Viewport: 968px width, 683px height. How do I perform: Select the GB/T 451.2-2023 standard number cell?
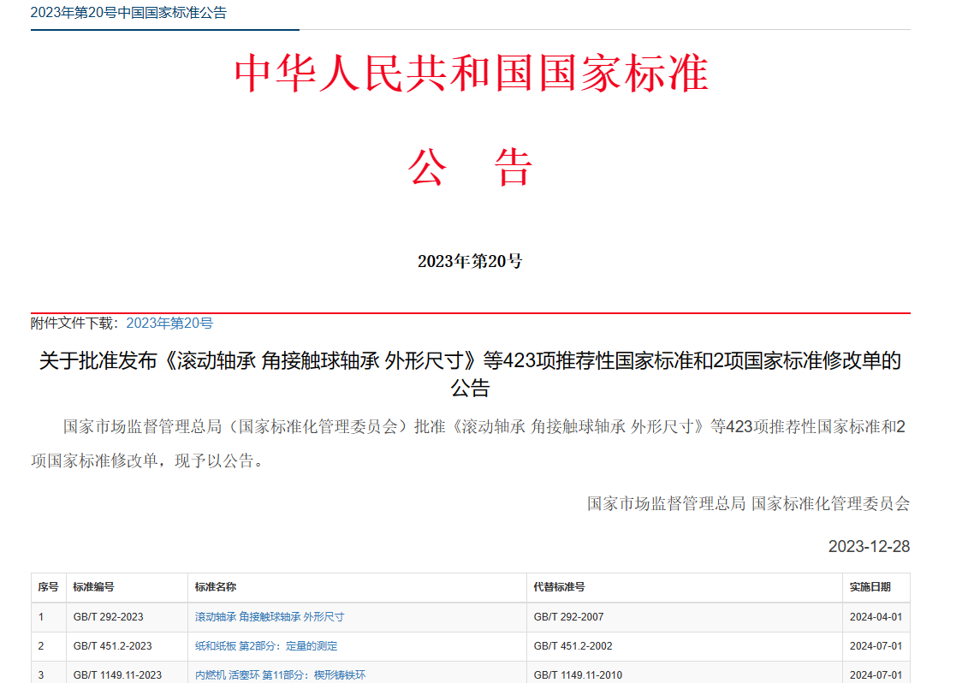112,646
